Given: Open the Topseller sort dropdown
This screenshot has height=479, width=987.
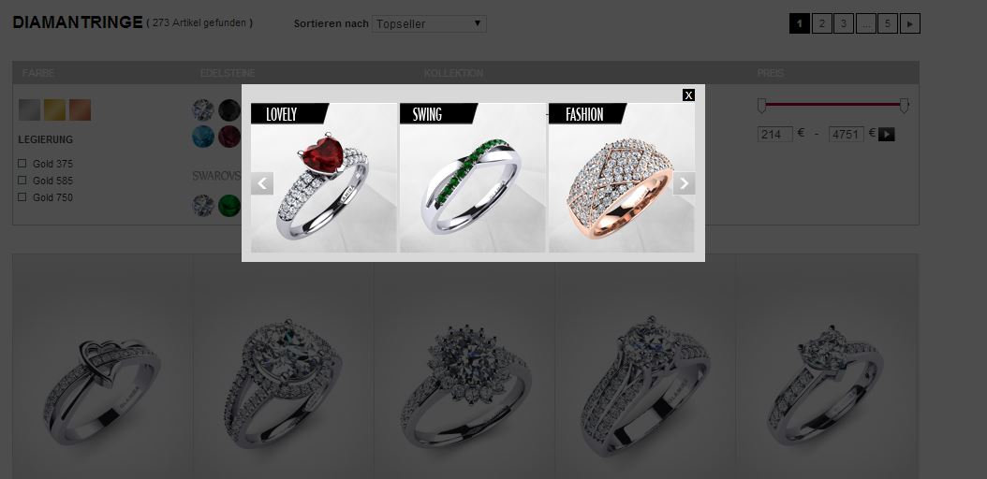Looking at the screenshot, I should (x=429, y=24).
